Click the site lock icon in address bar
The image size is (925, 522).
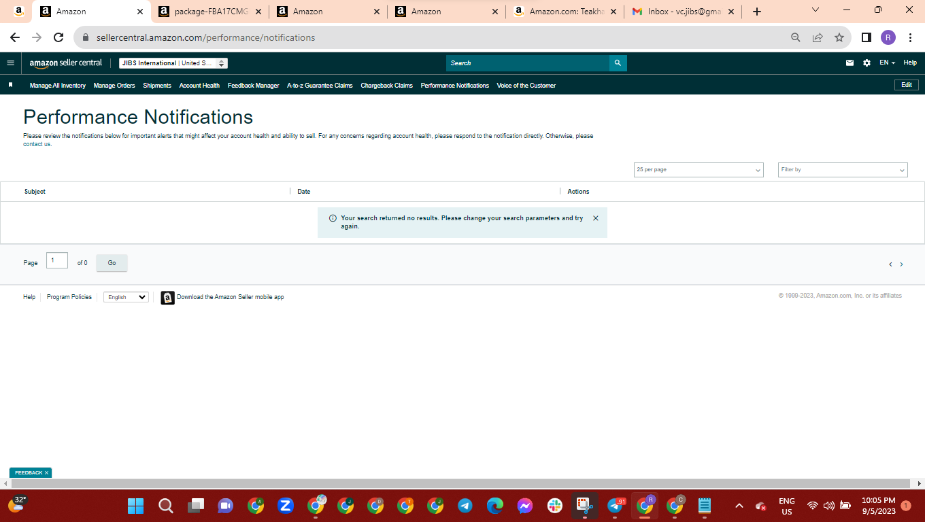point(86,37)
